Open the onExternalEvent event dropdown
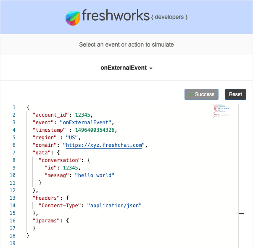Viewport: 253px width, 248px height. tap(126, 68)
